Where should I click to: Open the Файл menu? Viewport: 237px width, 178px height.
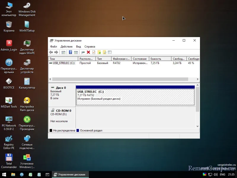tap(54, 47)
